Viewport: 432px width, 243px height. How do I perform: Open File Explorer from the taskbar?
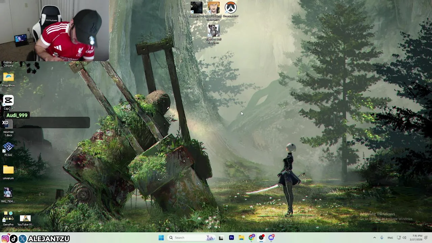click(241, 238)
